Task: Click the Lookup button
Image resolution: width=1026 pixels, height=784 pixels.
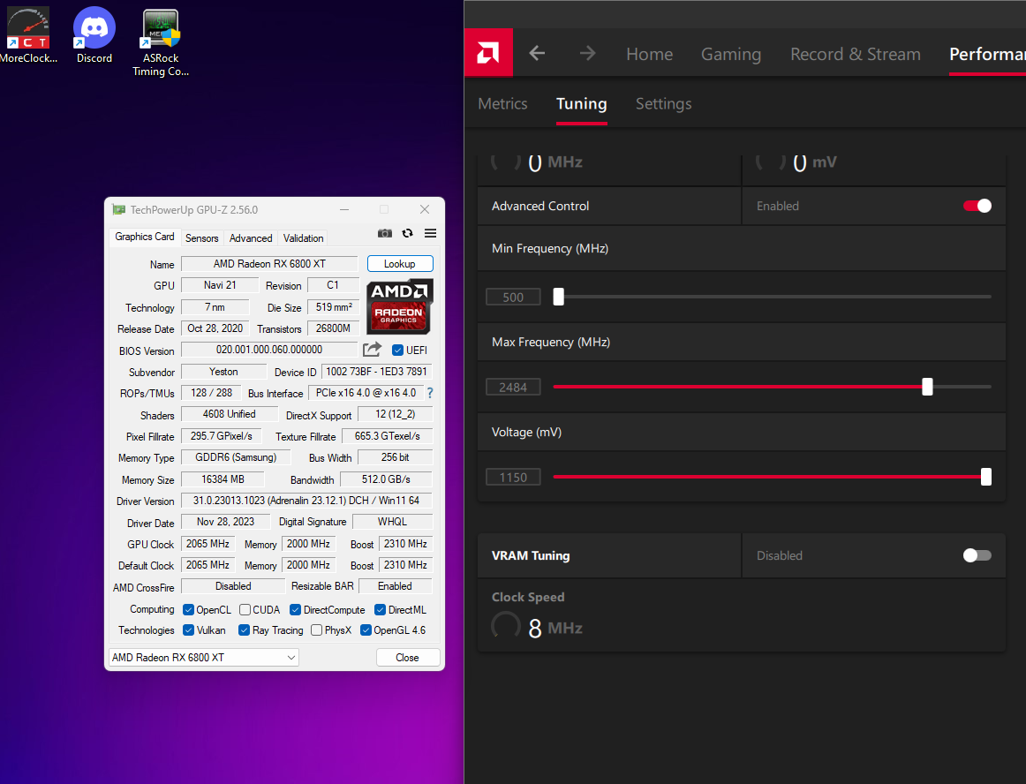Action: (400, 264)
